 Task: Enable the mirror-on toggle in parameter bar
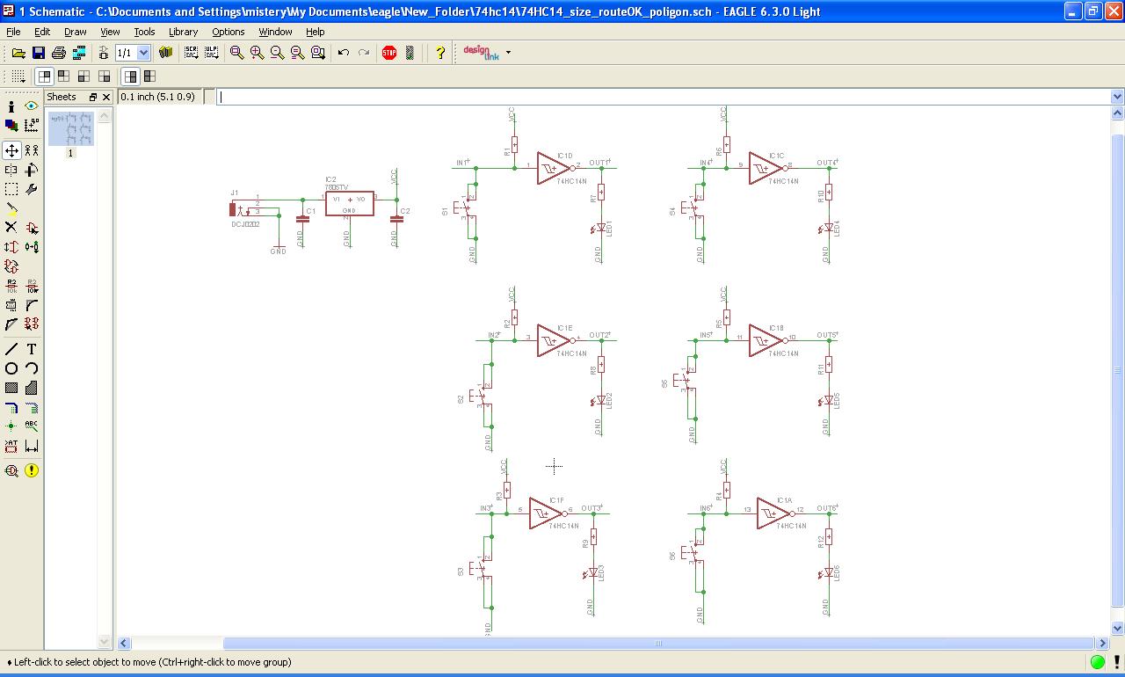(149, 76)
